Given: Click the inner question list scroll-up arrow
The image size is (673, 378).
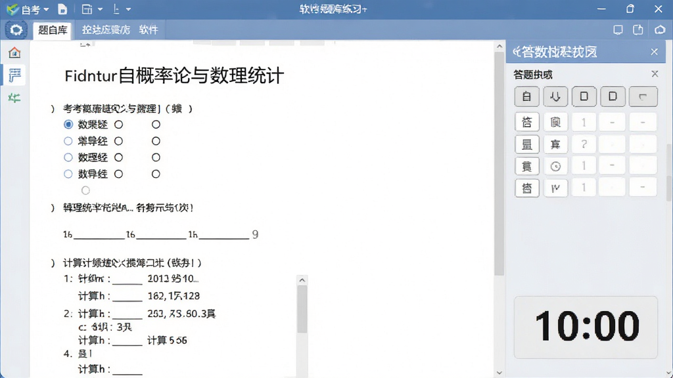Looking at the screenshot, I should point(302,280).
